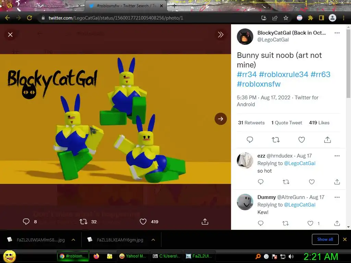Screen dimensions: 351x263
Task: Open more options on Dummy reply
Action: (x=337, y=197)
